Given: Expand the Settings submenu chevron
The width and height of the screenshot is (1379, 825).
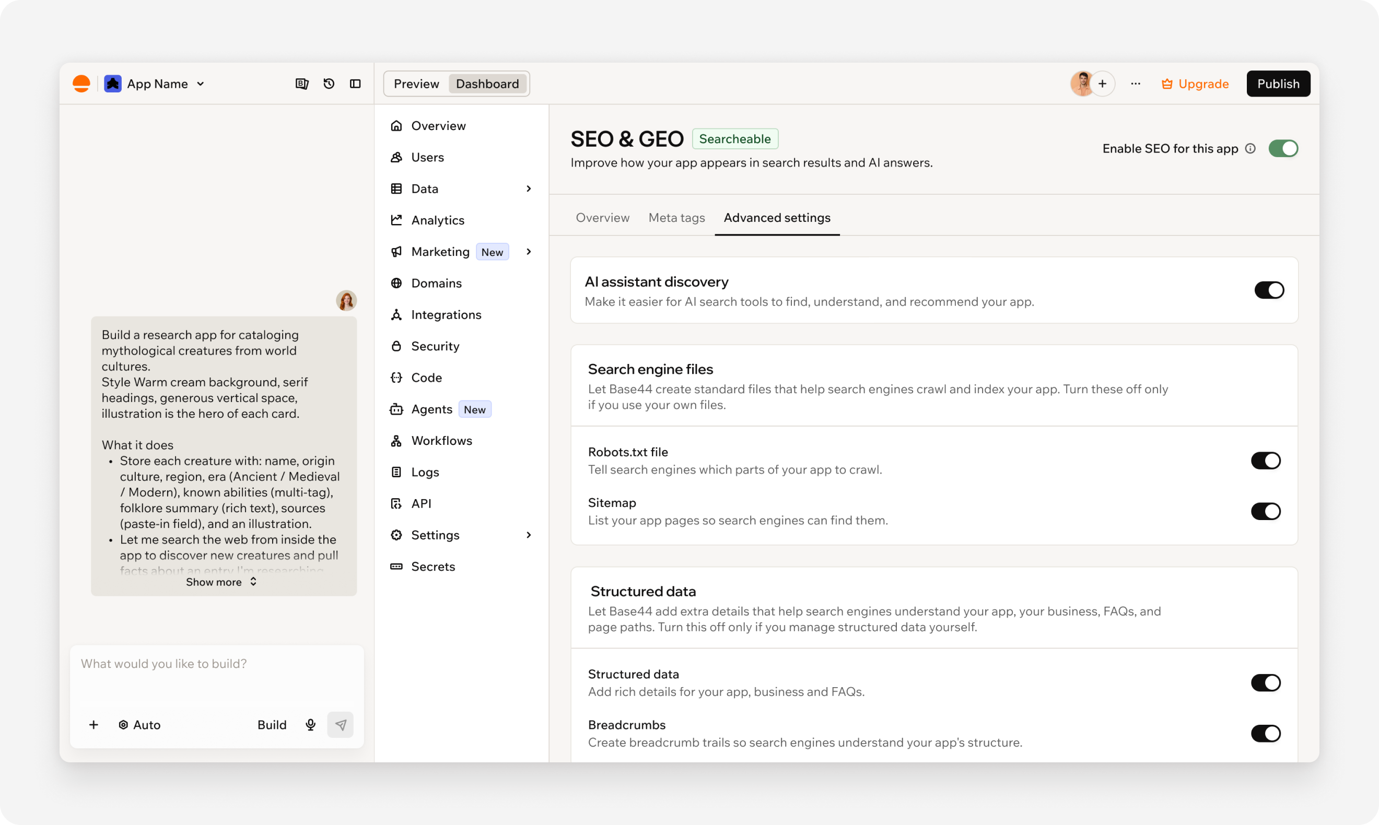Looking at the screenshot, I should 529,535.
